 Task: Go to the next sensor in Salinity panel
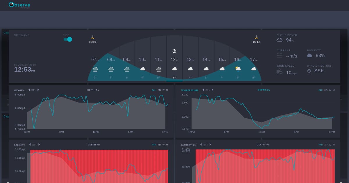point(39,145)
